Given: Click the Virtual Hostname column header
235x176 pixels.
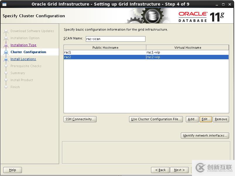Looking at the screenshot, I should [188, 48].
